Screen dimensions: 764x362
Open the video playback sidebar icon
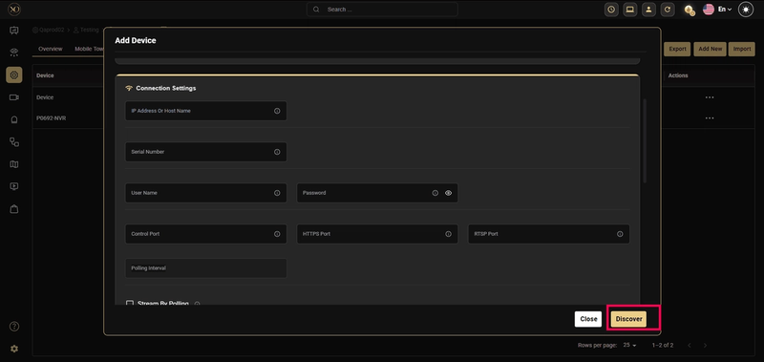pos(14,186)
